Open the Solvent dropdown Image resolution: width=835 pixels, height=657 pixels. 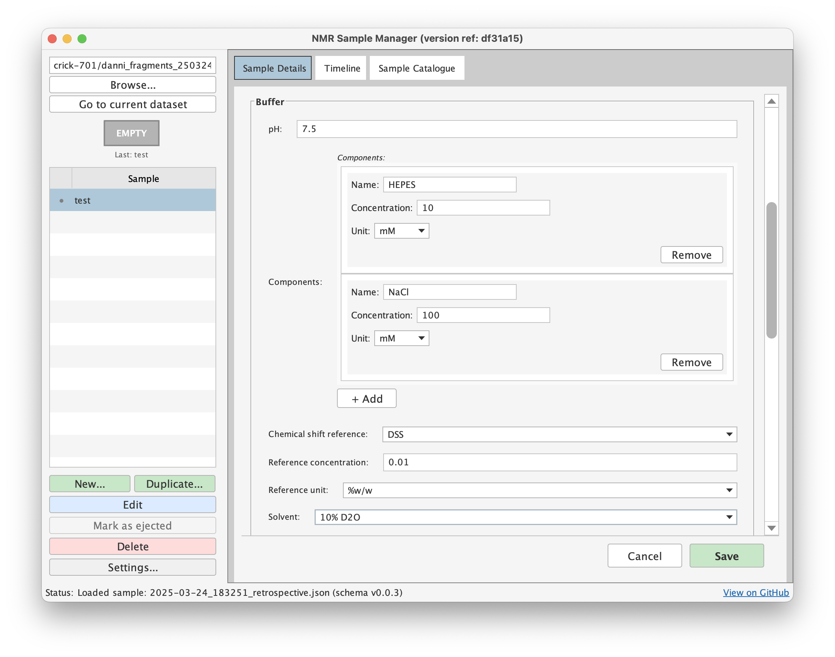[x=526, y=517]
